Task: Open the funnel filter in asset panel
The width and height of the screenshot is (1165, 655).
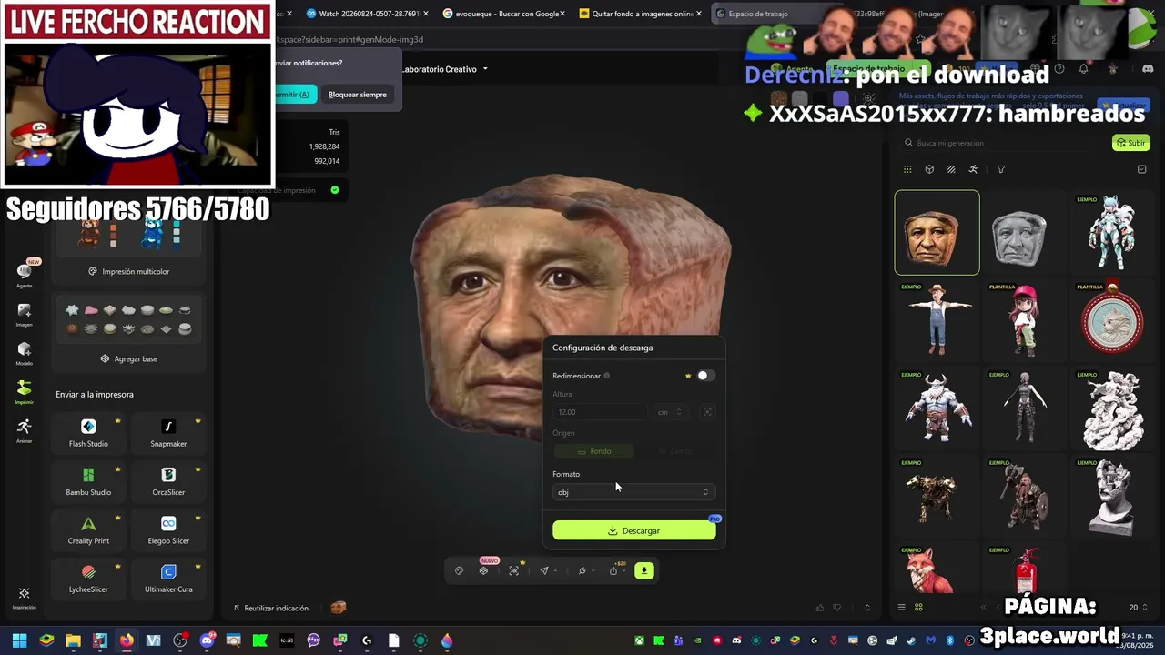Action: [1001, 169]
